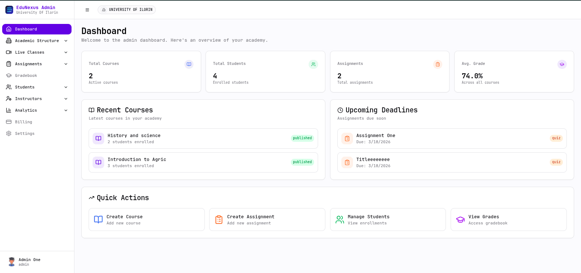Select Academic Structure in the sidebar

tap(37, 41)
